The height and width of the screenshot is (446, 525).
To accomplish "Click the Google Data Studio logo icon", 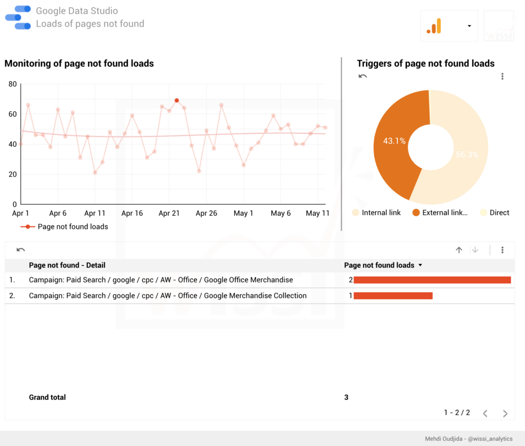I will (x=18, y=17).
